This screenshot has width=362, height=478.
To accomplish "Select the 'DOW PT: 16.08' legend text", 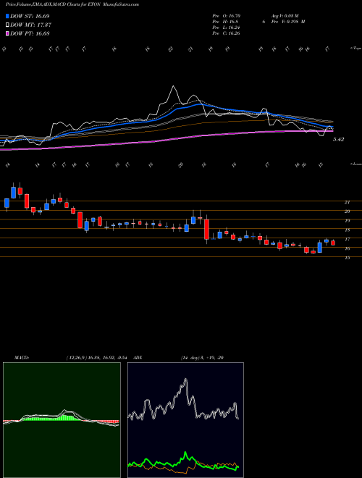I will pos(30,33).
